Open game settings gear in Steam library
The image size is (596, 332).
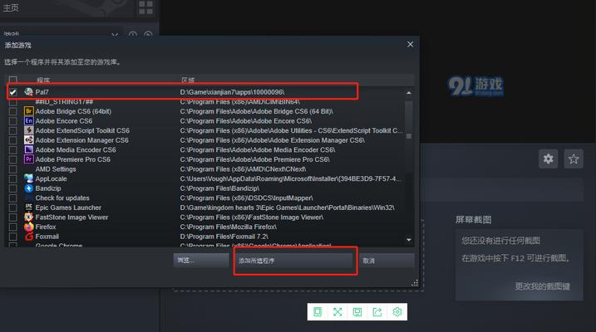click(x=548, y=159)
